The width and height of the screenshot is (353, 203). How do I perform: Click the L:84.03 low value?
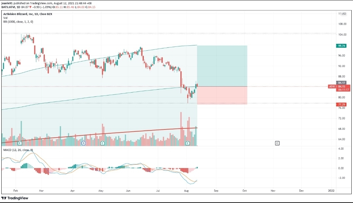tap(80, 7)
